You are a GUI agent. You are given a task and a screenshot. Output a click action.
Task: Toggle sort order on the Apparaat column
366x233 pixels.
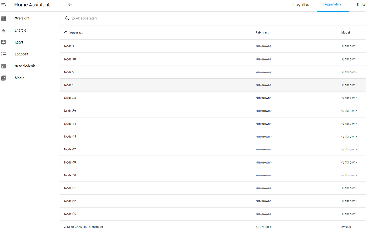pyautogui.click(x=74, y=32)
